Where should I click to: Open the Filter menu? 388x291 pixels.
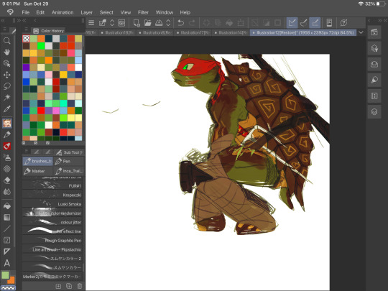[x=143, y=12]
